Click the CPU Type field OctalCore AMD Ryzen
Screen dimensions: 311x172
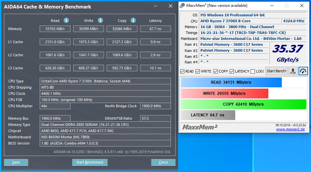(105, 81)
